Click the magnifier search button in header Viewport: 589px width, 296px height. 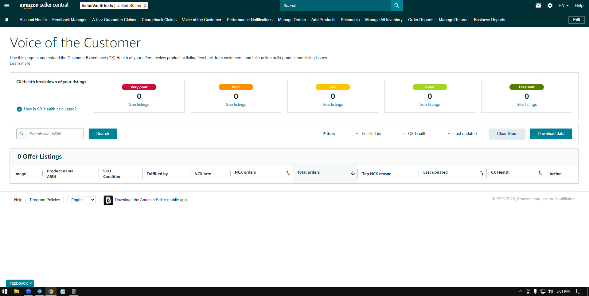click(396, 6)
